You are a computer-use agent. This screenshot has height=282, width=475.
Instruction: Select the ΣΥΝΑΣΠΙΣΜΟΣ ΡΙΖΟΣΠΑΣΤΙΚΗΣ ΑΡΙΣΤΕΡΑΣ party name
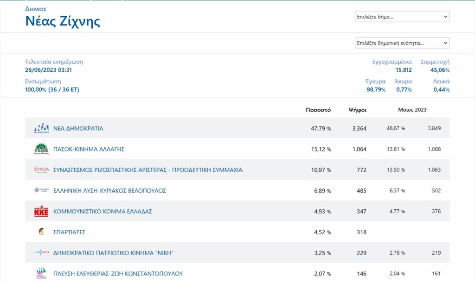pos(148,170)
